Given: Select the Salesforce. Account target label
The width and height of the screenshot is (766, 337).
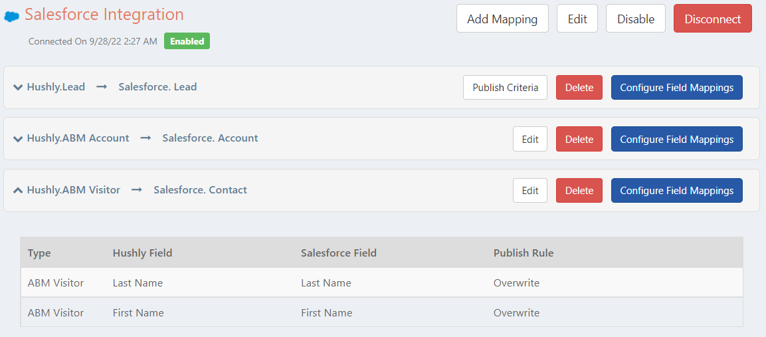Looking at the screenshot, I should pos(210,138).
